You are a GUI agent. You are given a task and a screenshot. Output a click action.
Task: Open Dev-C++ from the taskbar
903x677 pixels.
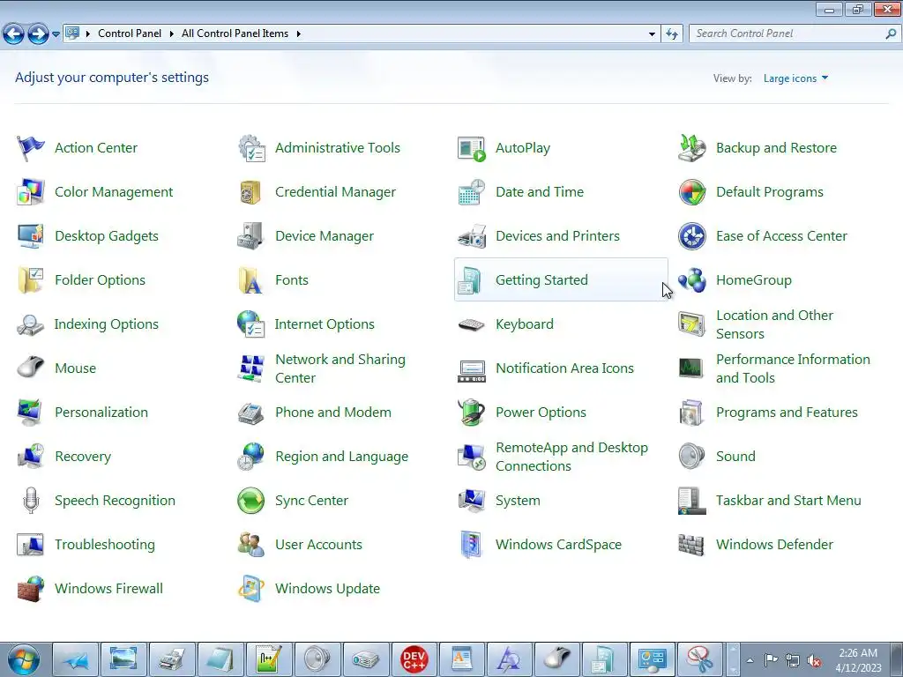pos(414,659)
